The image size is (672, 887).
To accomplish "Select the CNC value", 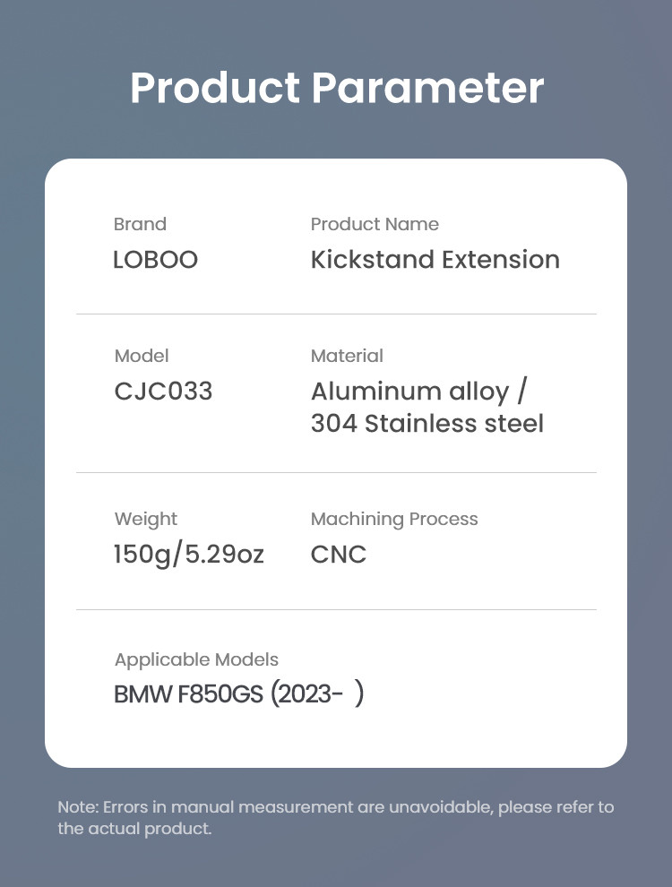I will [x=339, y=555].
